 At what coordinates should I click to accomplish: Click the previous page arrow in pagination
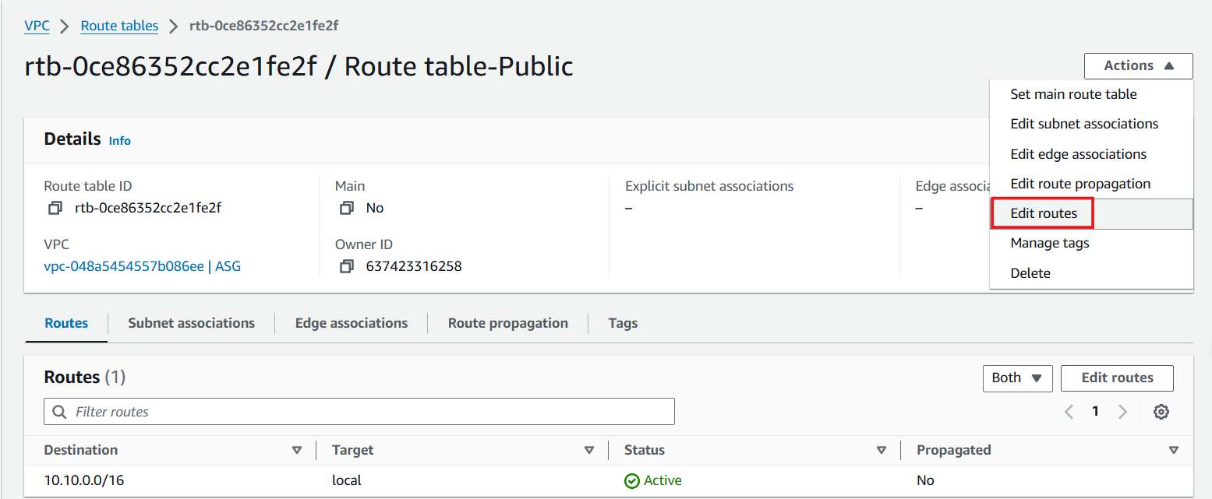tap(1069, 411)
